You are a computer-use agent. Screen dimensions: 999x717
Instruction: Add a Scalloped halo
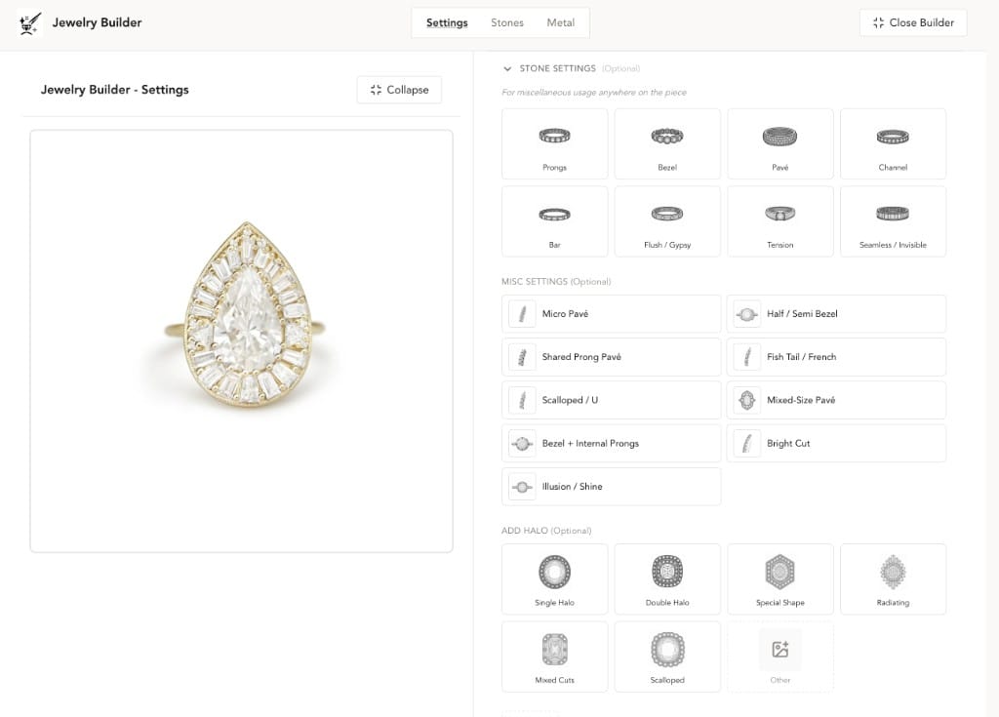point(667,657)
